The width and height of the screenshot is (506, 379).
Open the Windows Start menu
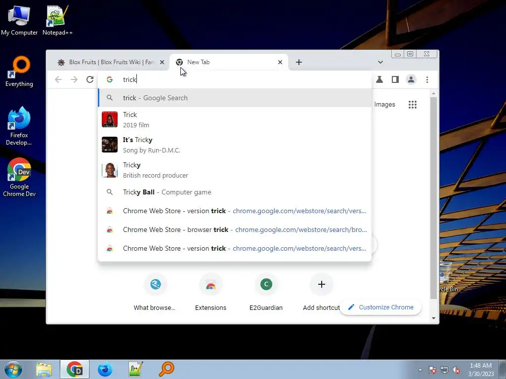click(x=13, y=369)
